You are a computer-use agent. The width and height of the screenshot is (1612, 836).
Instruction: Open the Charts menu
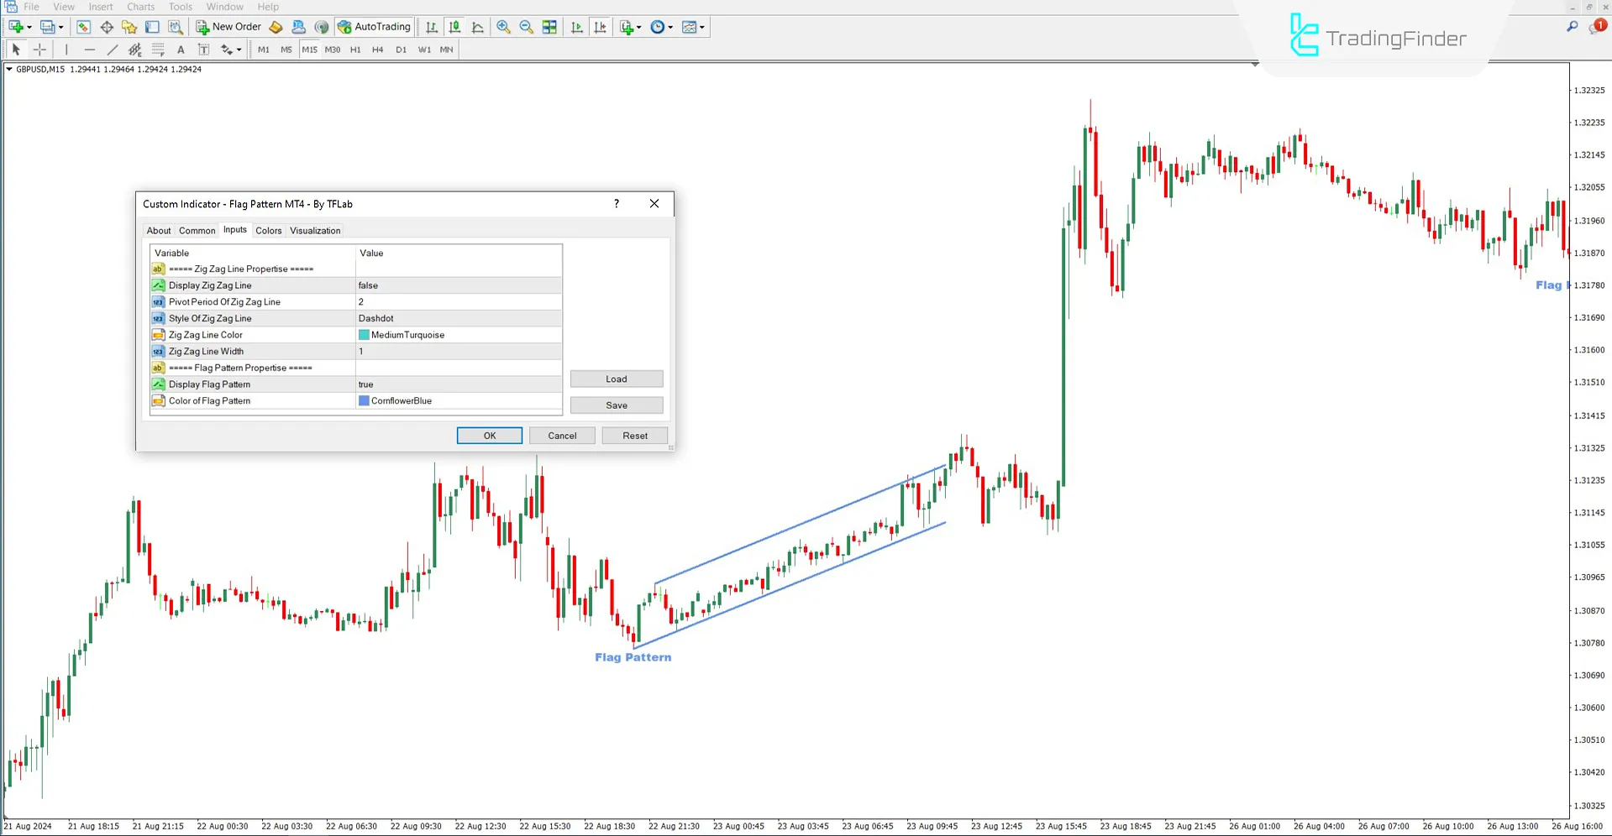tap(139, 7)
